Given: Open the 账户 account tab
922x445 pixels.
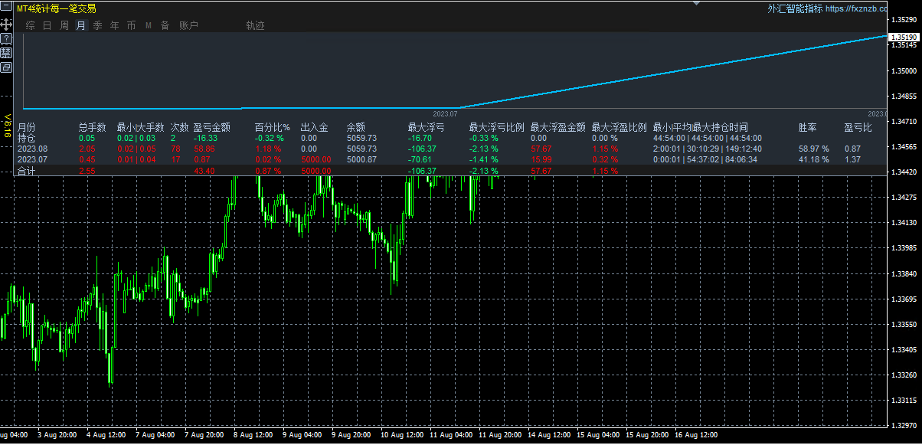Looking at the screenshot, I should coord(188,25).
